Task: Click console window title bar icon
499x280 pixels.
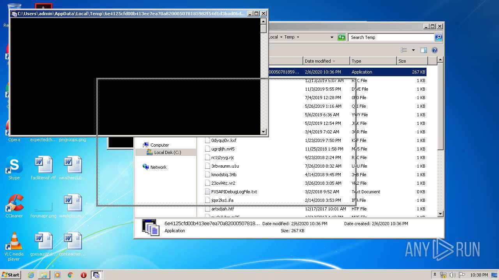Action: (x=14, y=14)
